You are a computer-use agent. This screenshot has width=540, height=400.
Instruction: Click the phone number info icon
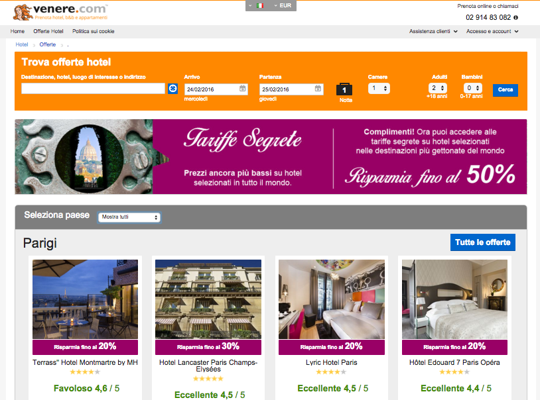point(515,17)
